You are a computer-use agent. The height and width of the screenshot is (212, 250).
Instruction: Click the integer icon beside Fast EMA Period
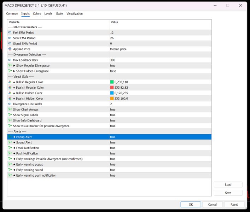pos(10,33)
